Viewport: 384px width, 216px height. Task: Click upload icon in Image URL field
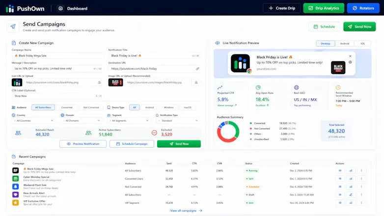pos(196,82)
